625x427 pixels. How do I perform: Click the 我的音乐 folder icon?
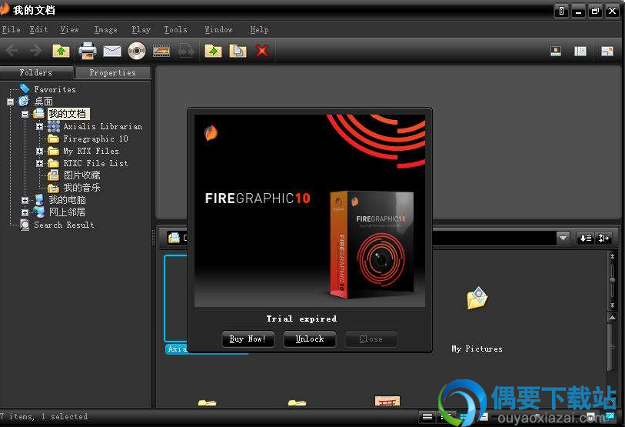point(53,188)
